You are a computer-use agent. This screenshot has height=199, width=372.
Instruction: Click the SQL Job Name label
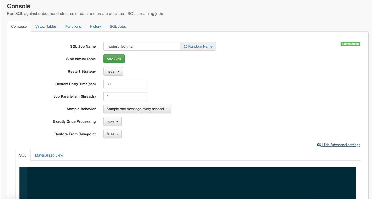coord(83,46)
